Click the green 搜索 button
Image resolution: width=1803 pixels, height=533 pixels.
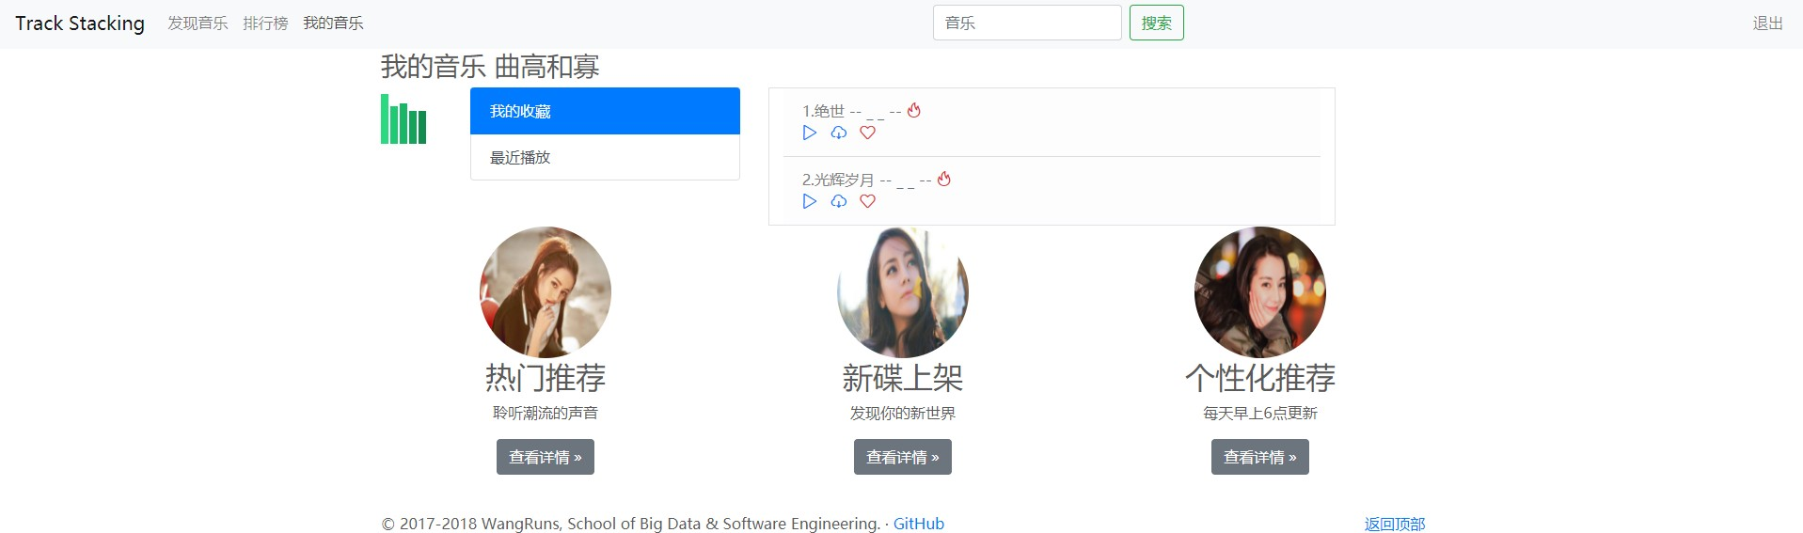1156,23
